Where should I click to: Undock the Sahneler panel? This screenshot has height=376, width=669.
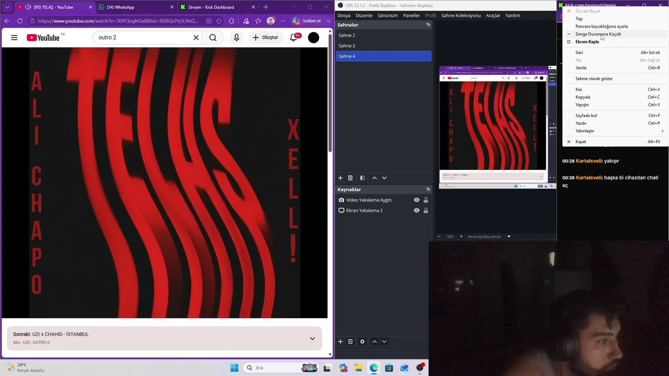[428, 25]
